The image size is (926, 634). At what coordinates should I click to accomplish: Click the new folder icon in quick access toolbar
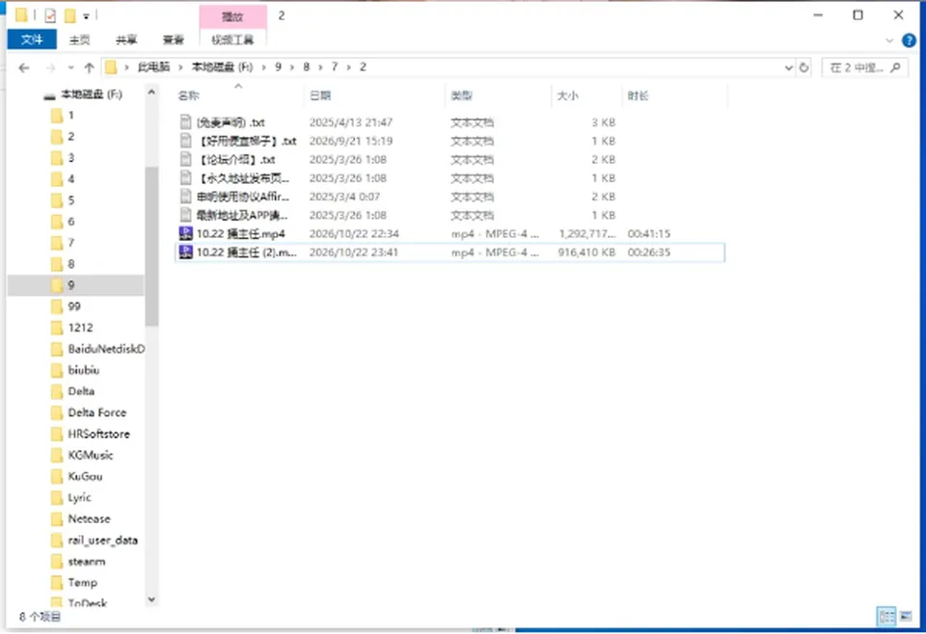point(69,16)
